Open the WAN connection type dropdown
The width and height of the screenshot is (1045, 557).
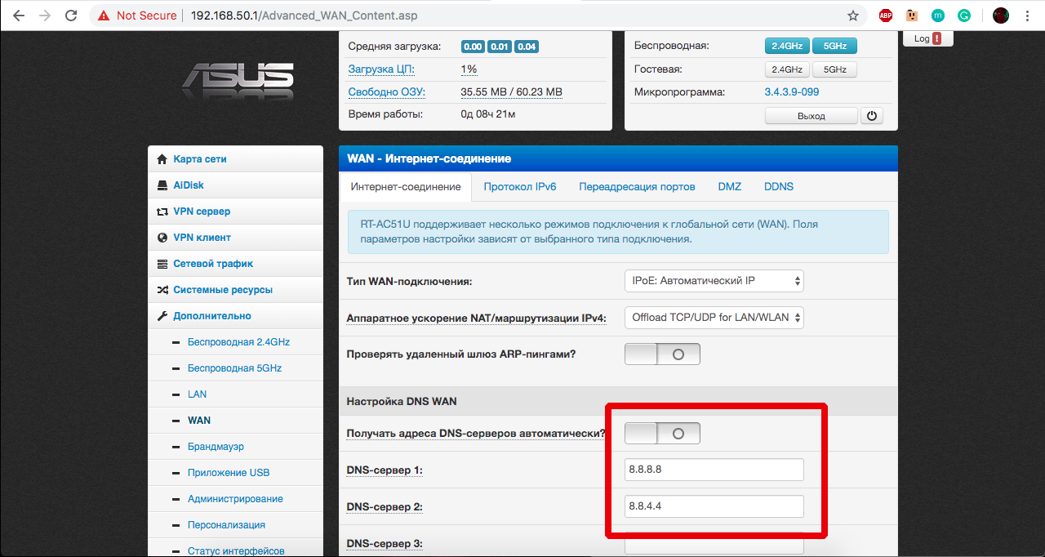tap(714, 281)
